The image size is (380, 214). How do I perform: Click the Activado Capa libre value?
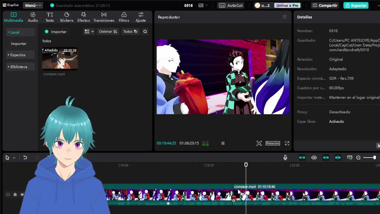click(x=336, y=122)
